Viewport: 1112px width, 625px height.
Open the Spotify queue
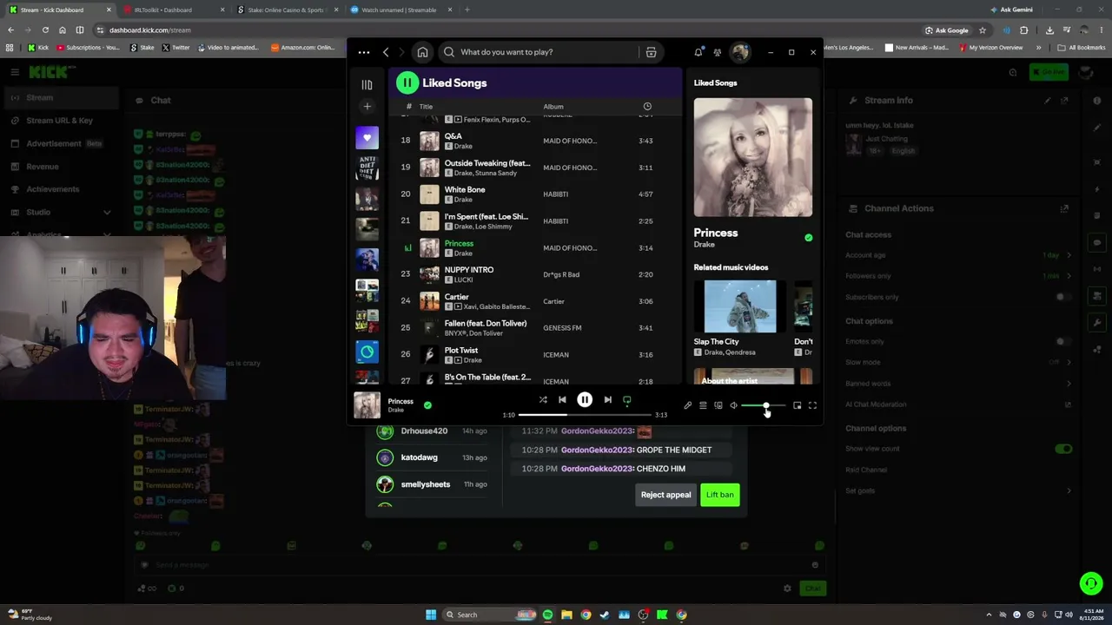click(703, 405)
